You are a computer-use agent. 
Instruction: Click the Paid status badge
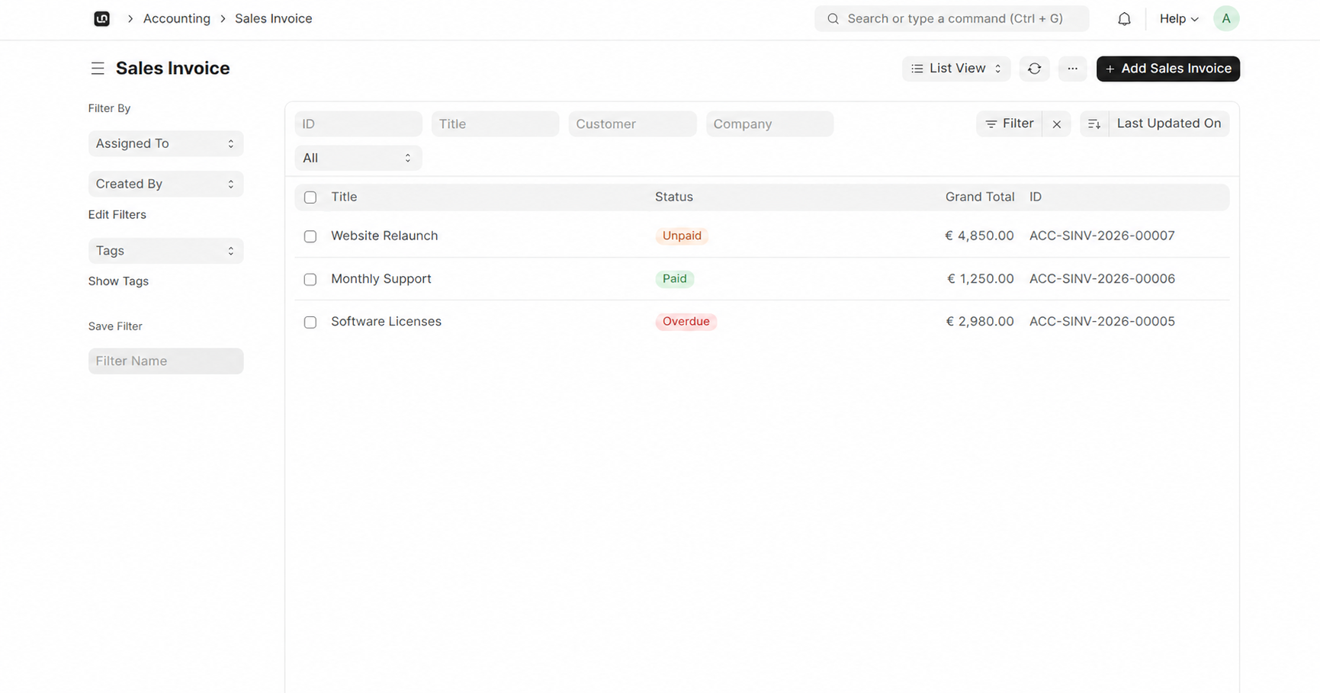pos(674,279)
